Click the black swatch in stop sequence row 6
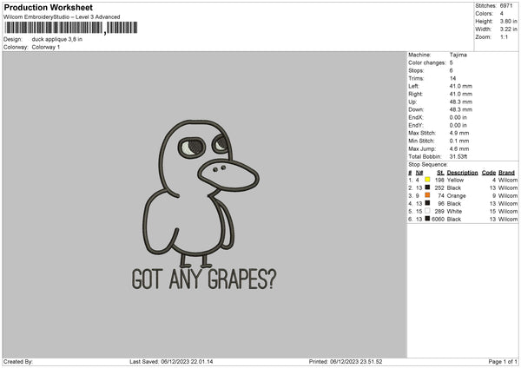This screenshot has width=521, height=368. pos(427,219)
